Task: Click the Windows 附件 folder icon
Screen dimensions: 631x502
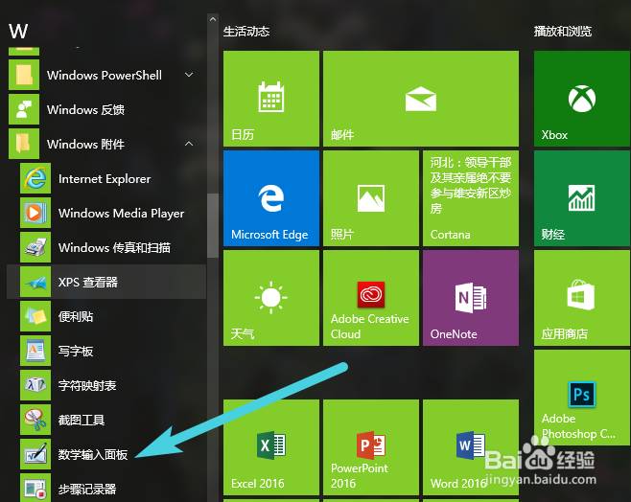Action: [24, 144]
